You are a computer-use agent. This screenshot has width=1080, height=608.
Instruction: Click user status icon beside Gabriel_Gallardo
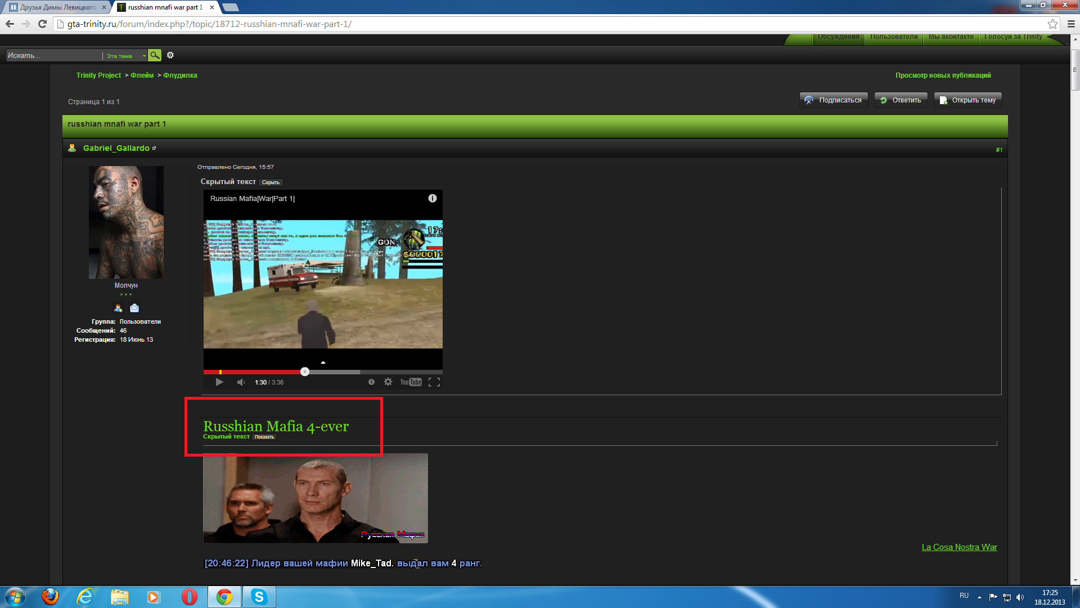pos(72,148)
